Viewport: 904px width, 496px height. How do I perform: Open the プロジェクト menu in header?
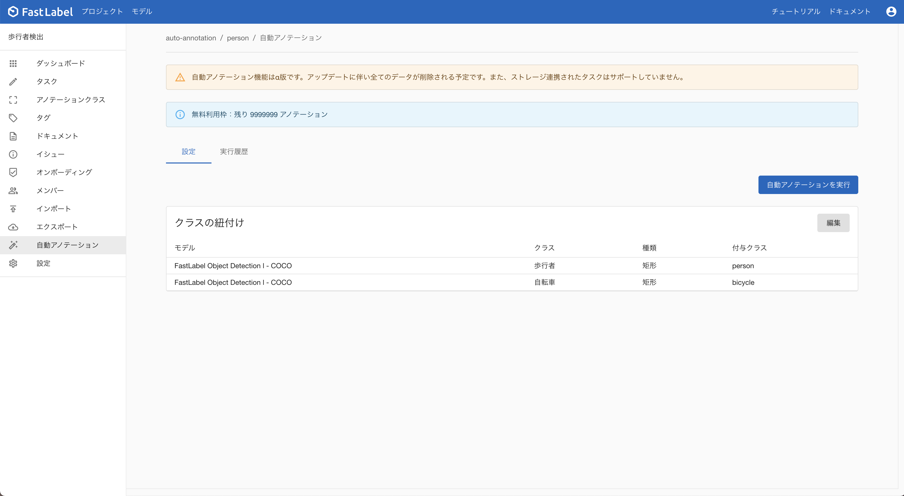coord(102,12)
